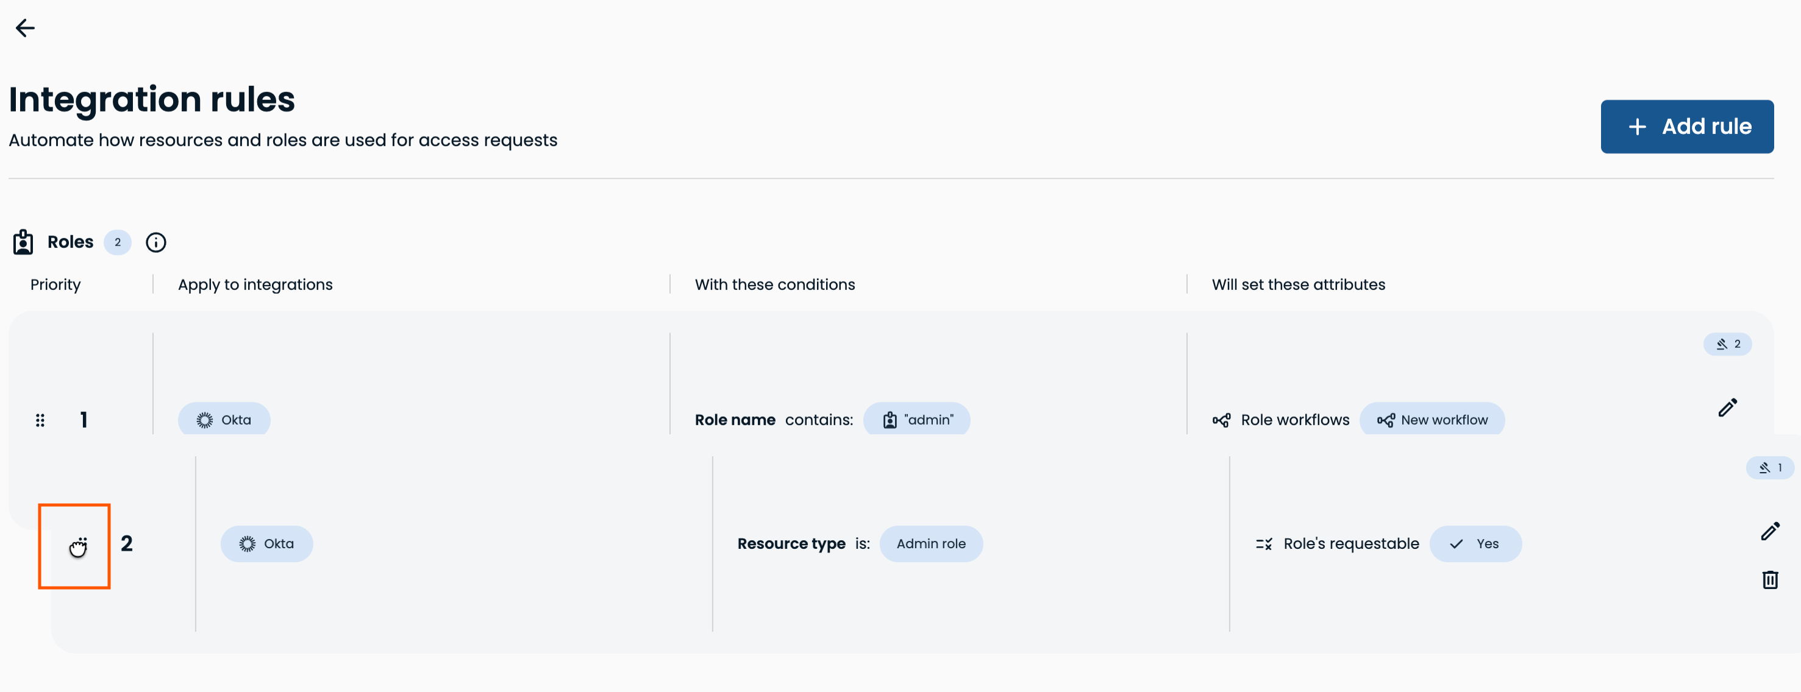Click the Role's requestable icon
The width and height of the screenshot is (1801, 692).
click(1263, 543)
